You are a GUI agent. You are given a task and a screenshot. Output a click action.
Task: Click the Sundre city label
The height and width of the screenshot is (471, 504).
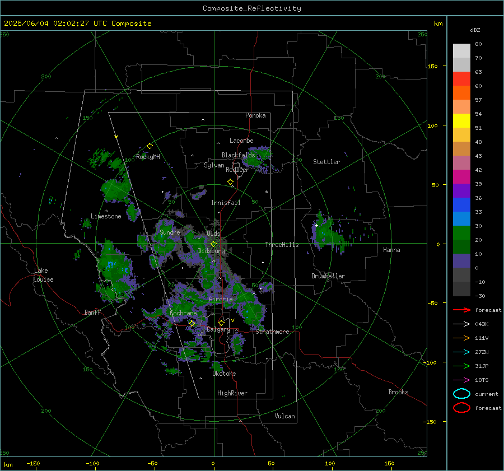[170, 232]
